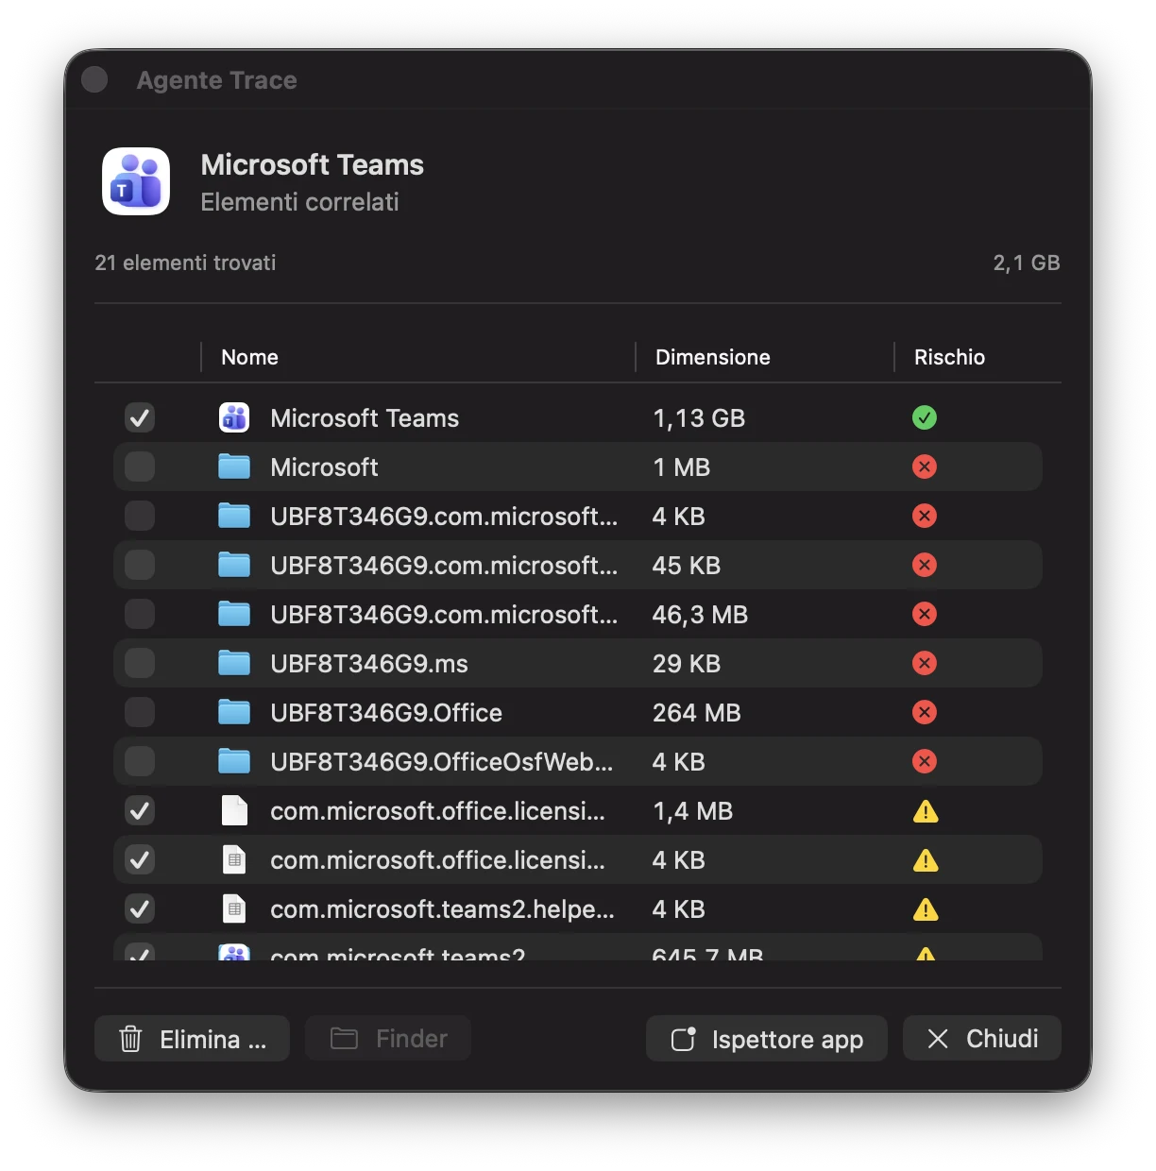The height and width of the screenshot is (1171, 1156).
Task: Select the UBF8T346G9.Office name
Action: tap(386, 713)
